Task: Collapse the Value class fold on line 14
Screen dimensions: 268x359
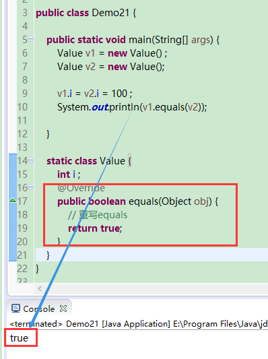Action: coord(31,160)
